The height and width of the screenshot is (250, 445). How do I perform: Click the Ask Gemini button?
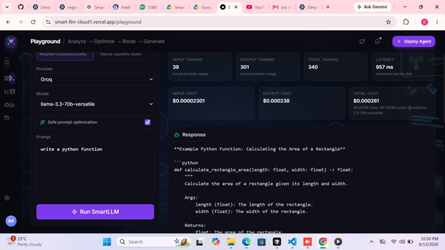tap(372, 7)
